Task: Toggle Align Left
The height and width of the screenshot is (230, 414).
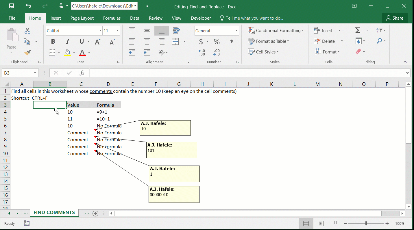Action: [132, 42]
